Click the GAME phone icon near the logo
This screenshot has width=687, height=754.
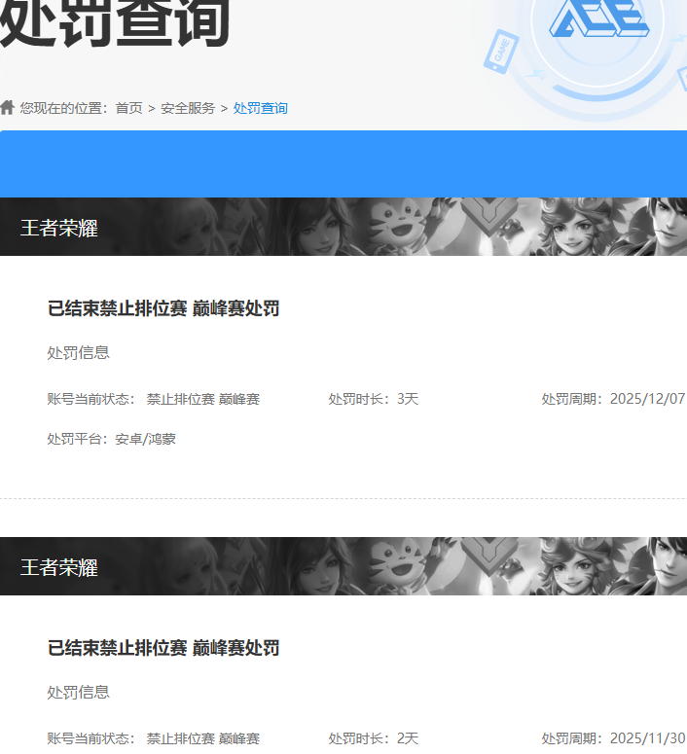coord(501,52)
